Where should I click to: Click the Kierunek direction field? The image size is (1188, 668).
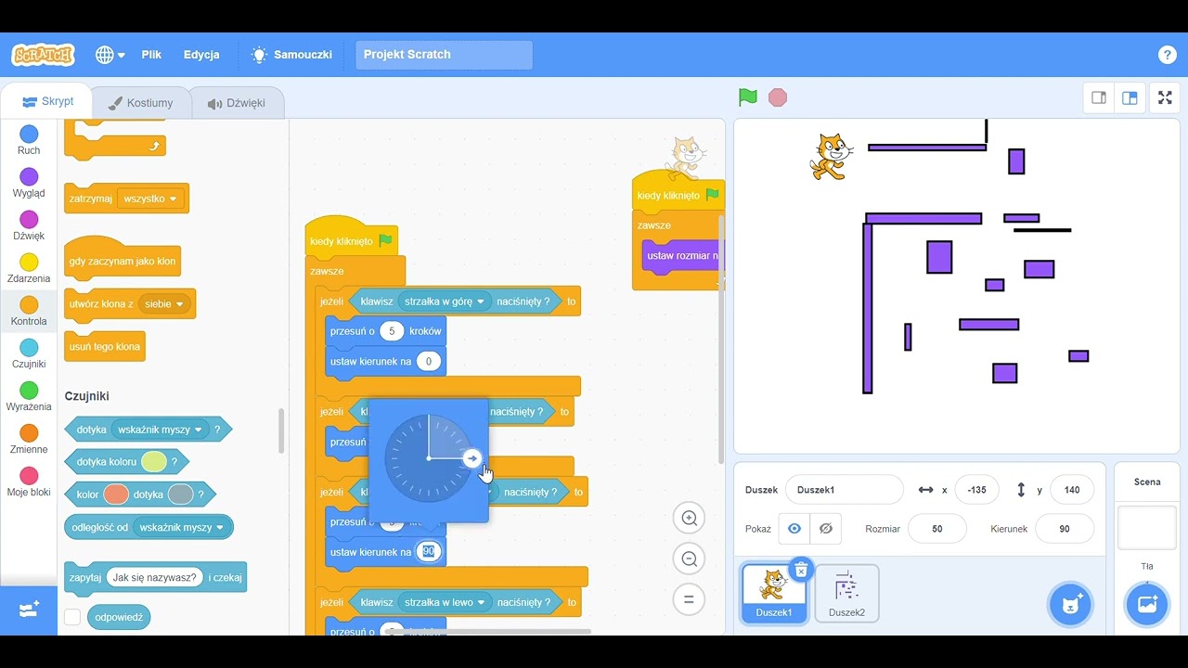point(1064,529)
